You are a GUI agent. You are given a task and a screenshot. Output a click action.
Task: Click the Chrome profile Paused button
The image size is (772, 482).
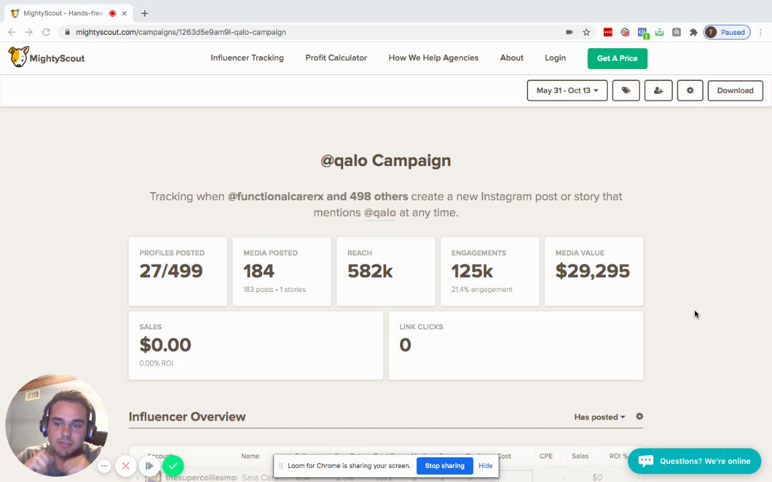click(x=726, y=32)
